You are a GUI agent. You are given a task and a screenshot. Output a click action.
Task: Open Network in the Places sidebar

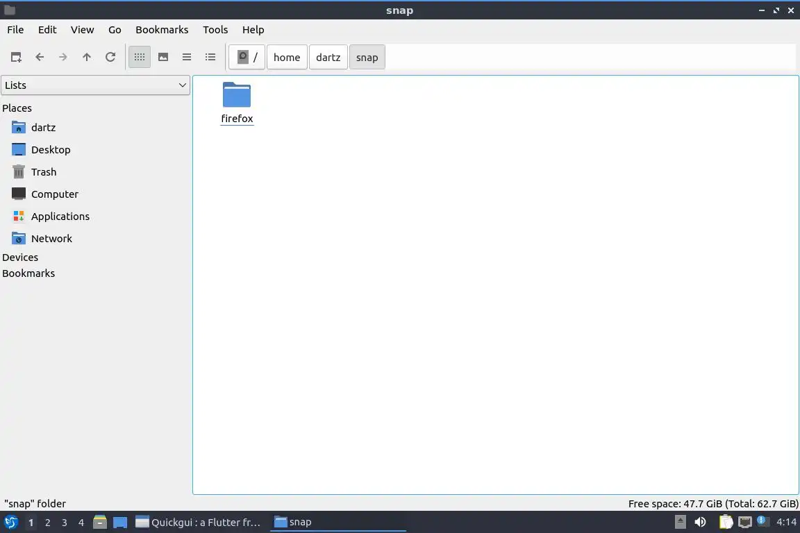click(42, 238)
